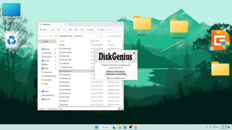The image size is (232, 130).
Task: Switch to details view in status bar
Action: click(119, 109)
